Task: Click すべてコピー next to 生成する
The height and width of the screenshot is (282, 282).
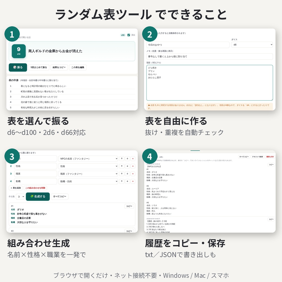Action: [60, 196]
